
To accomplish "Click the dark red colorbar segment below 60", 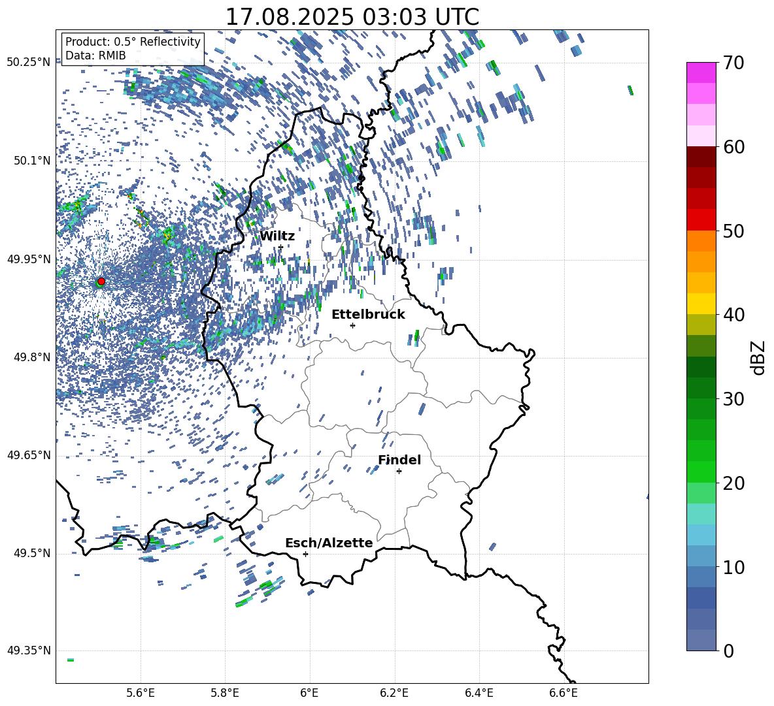I will tap(701, 157).
